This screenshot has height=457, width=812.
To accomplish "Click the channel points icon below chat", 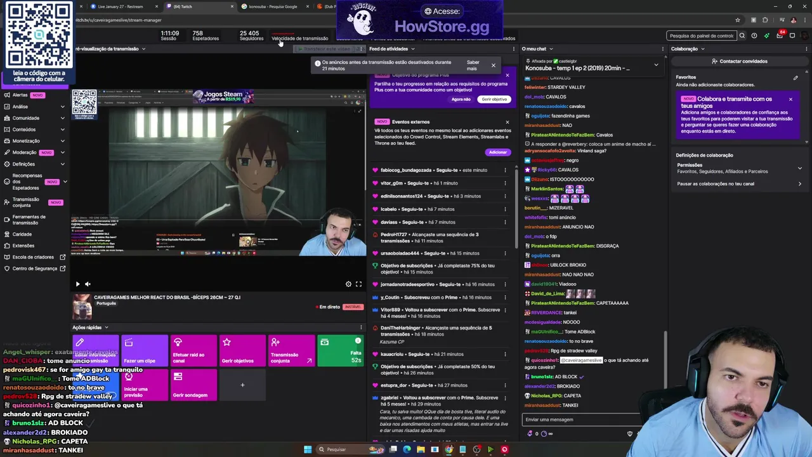I will pos(530,434).
